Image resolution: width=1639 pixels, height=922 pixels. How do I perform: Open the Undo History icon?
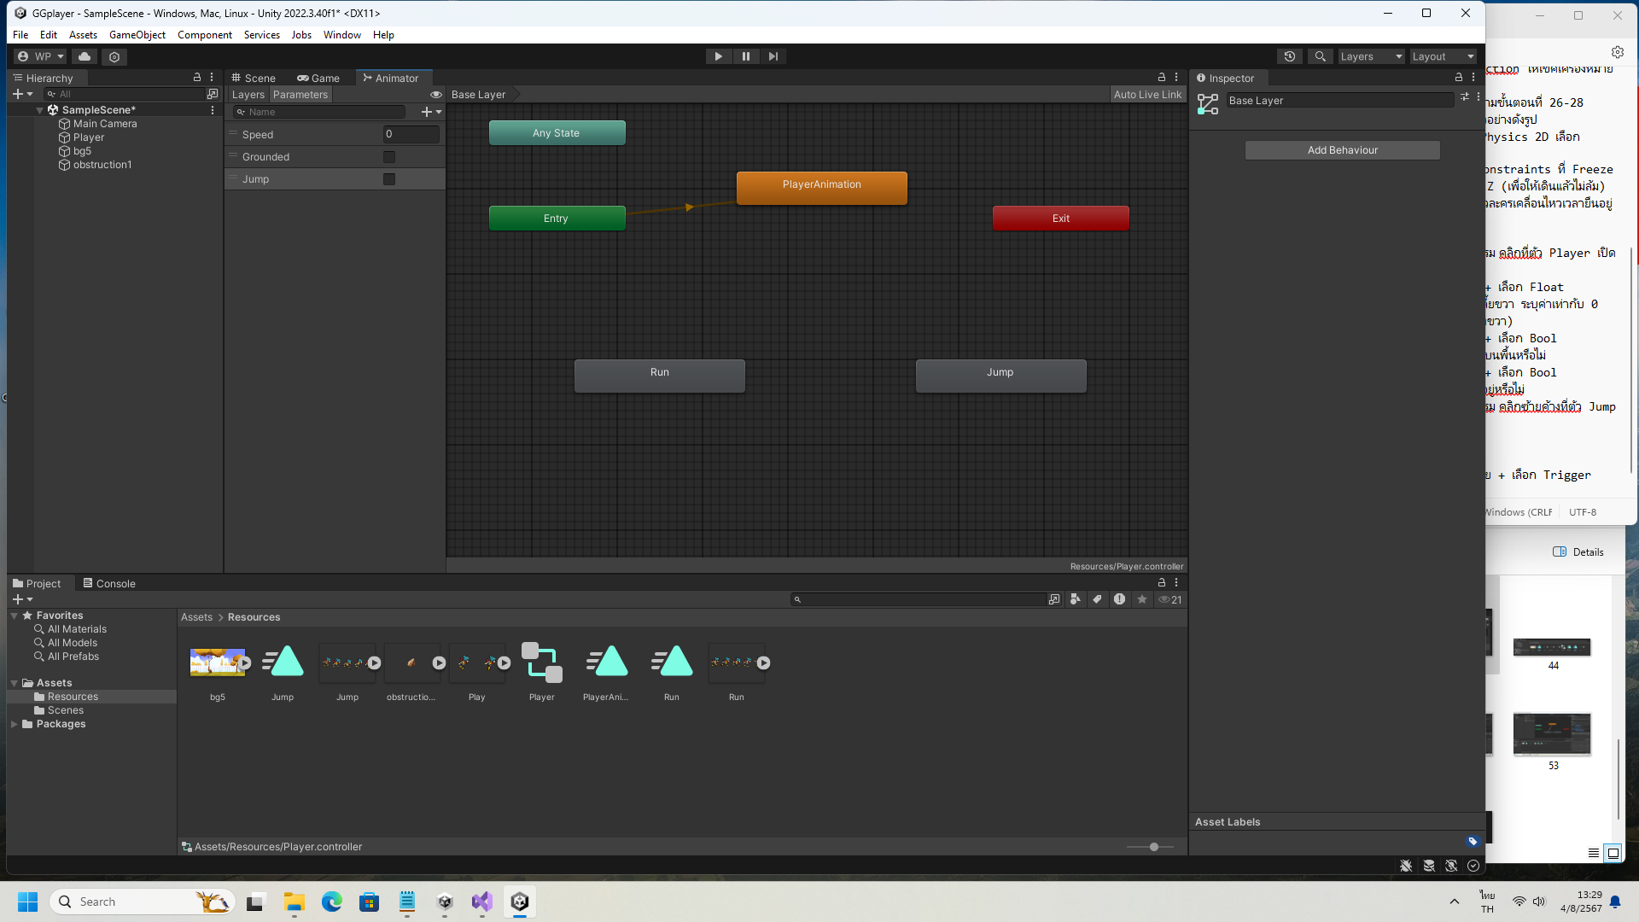click(1289, 56)
